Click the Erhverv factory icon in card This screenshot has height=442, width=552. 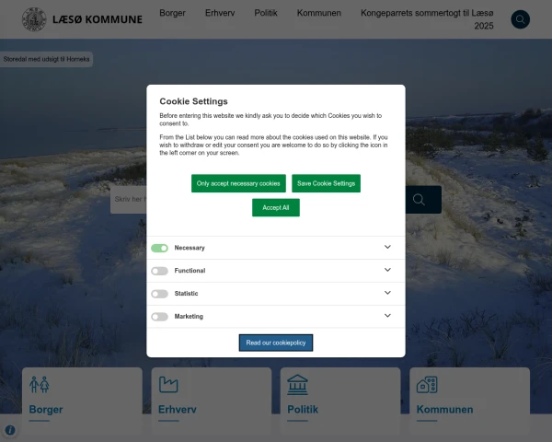168,385
